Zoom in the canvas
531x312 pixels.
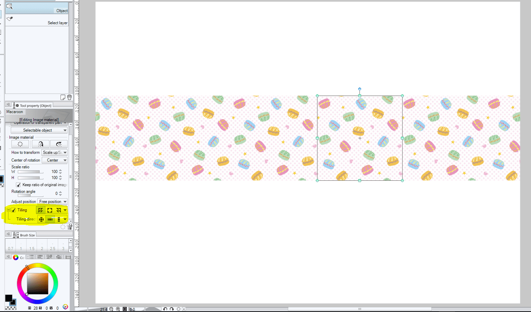coord(118,309)
